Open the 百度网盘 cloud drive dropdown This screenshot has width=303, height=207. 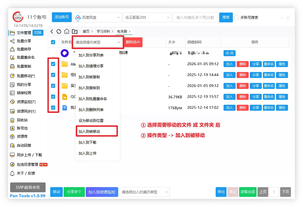pos(97,17)
